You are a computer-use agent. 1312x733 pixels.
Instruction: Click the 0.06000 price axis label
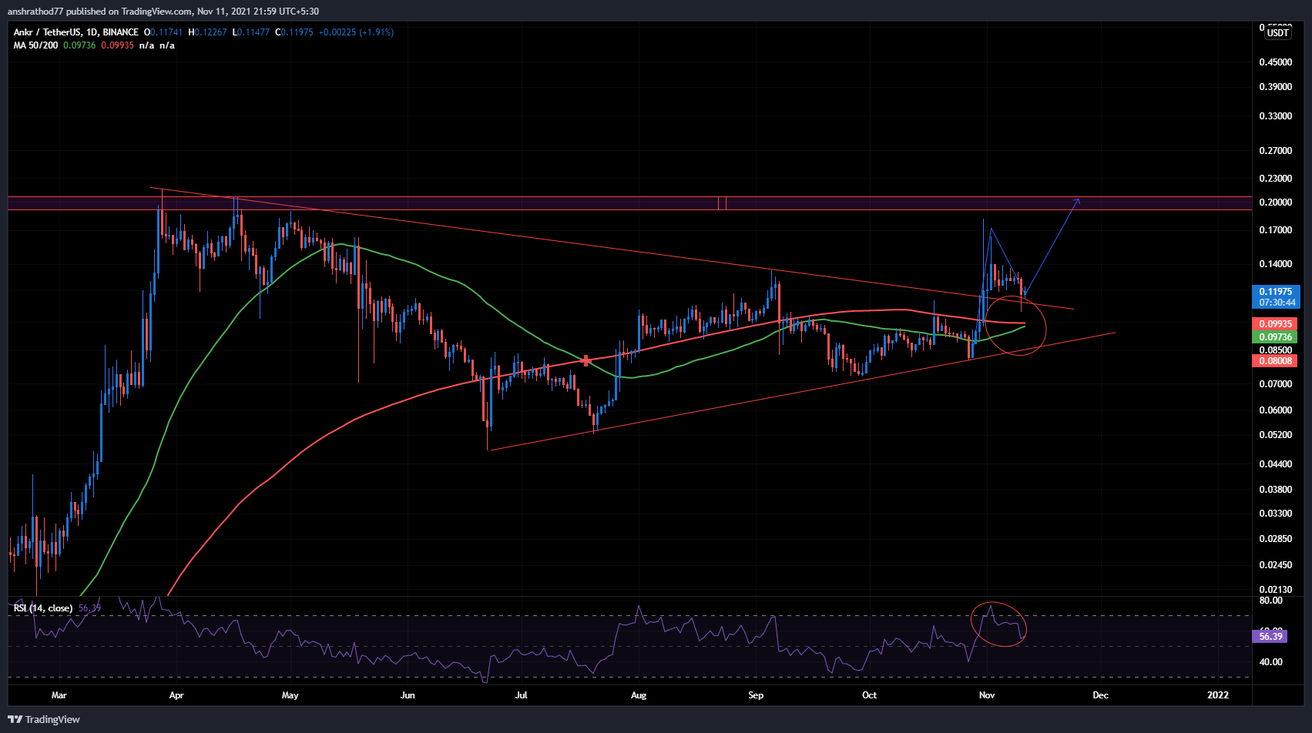[1276, 410]
